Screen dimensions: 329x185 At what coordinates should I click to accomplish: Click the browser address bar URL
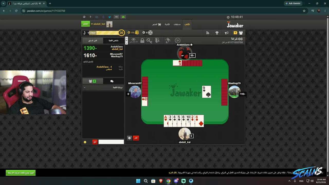(46, 11)
